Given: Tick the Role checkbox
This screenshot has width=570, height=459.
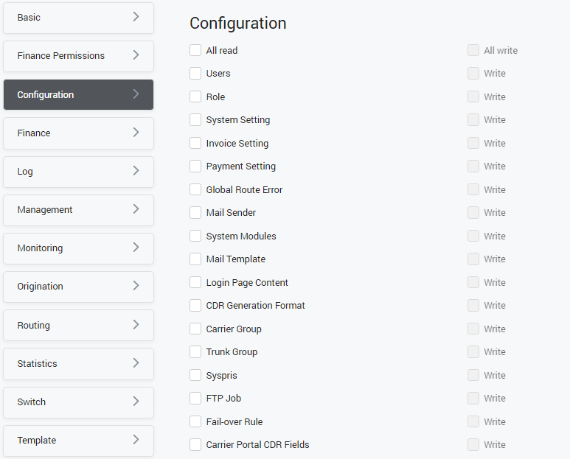Looking at the screenshot, I should tap(195, 97).
